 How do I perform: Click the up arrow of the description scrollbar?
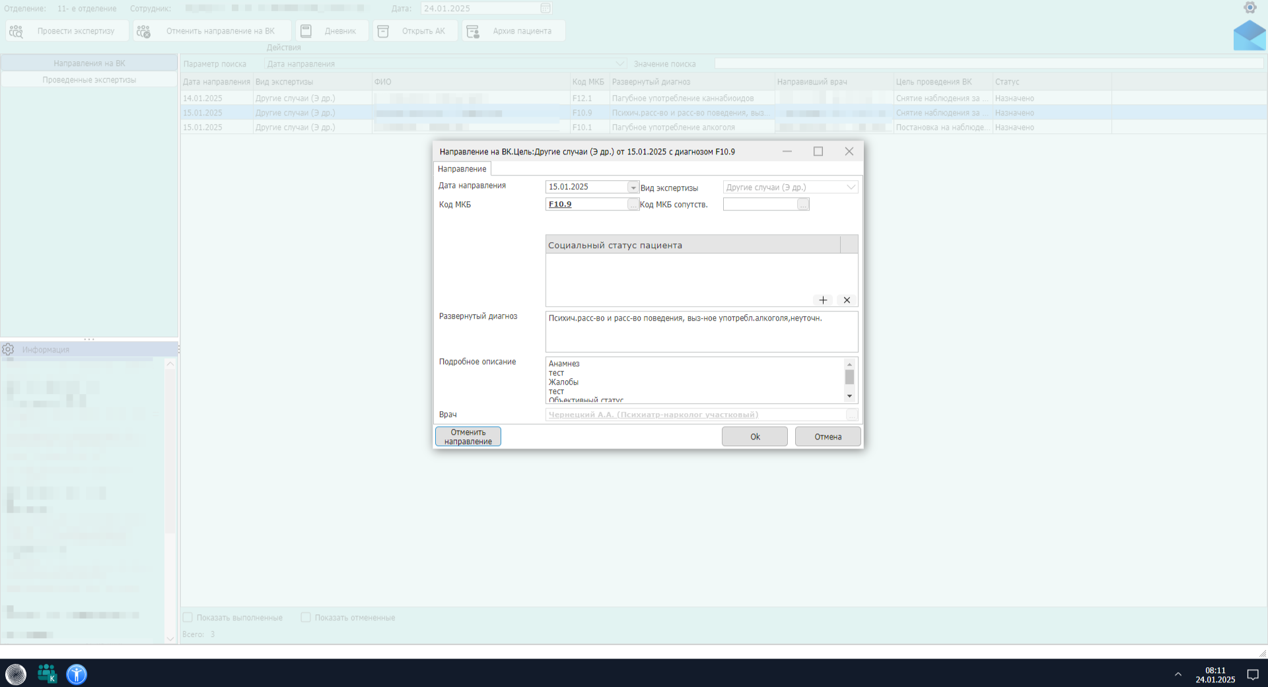coord(849,364)
